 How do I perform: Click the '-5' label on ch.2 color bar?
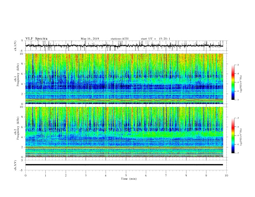[x=238, y=136]
